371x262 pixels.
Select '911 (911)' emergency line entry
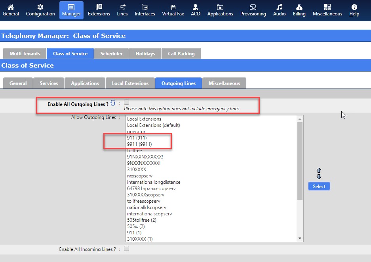pos(137,138)
